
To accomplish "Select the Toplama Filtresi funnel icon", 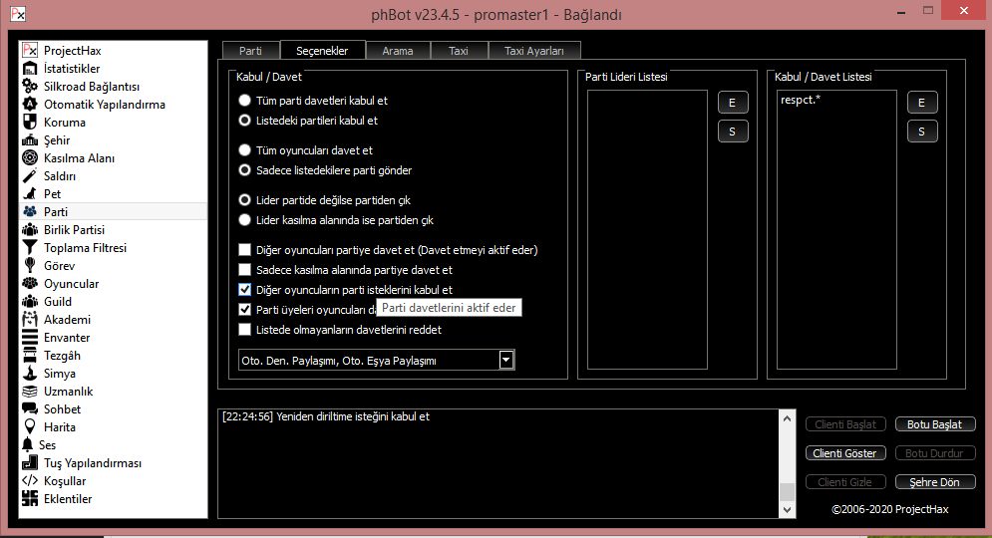I will (x=30, y=248).
